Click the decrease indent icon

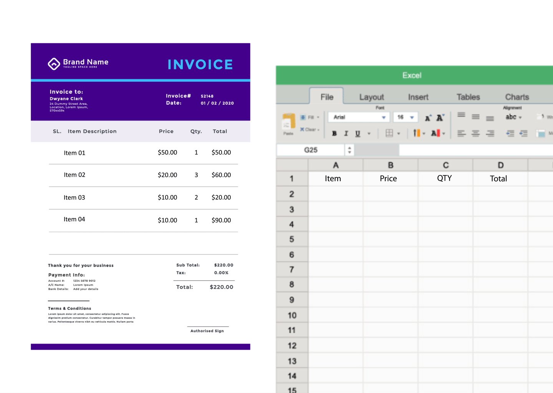[x=510, y=134]
